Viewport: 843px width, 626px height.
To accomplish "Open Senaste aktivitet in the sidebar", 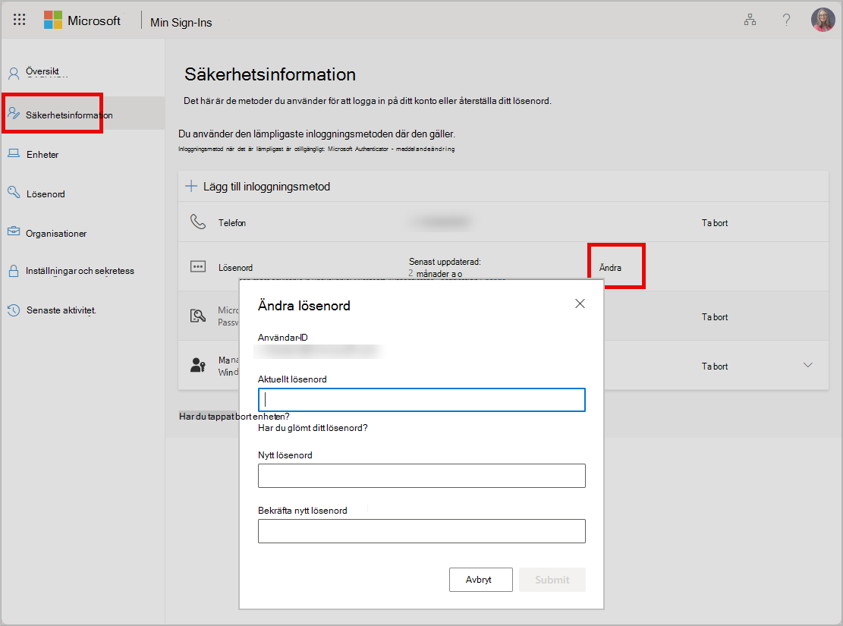I will (61, 310).
